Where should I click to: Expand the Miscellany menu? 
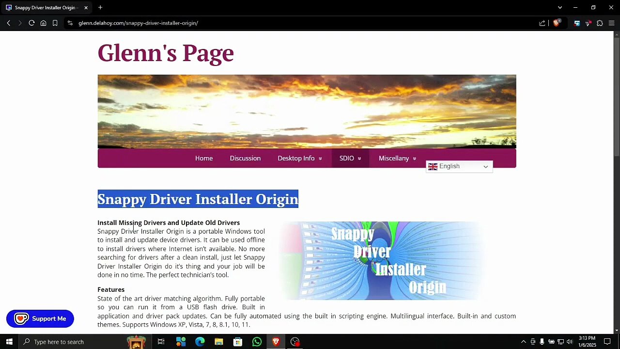point(397,159)
